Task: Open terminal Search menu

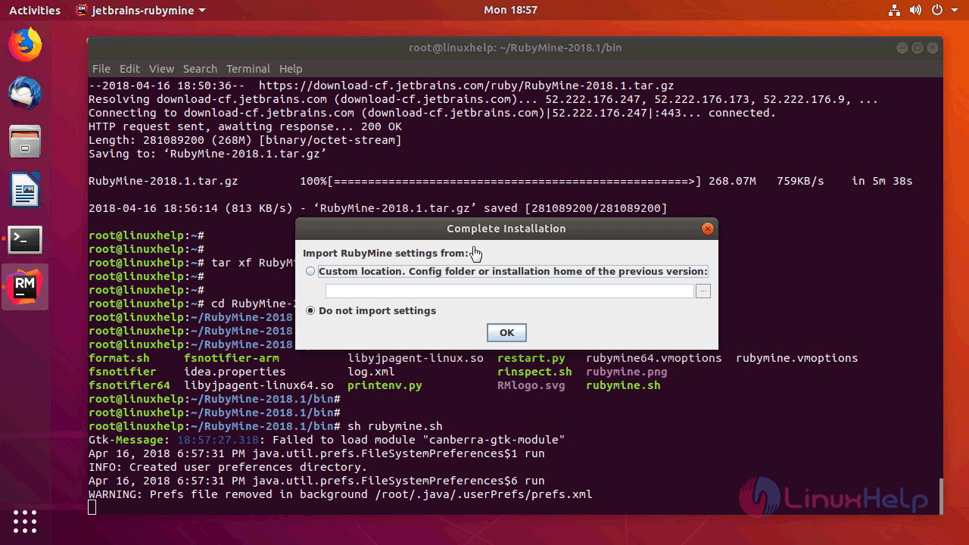Action: point(200,68)
